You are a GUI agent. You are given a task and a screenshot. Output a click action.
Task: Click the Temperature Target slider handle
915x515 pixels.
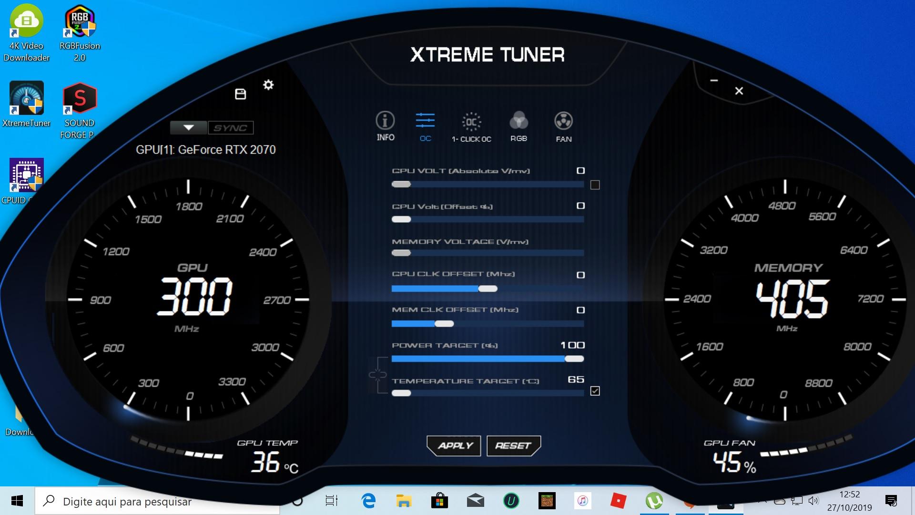pyautogui.click(x=401, y=393)
